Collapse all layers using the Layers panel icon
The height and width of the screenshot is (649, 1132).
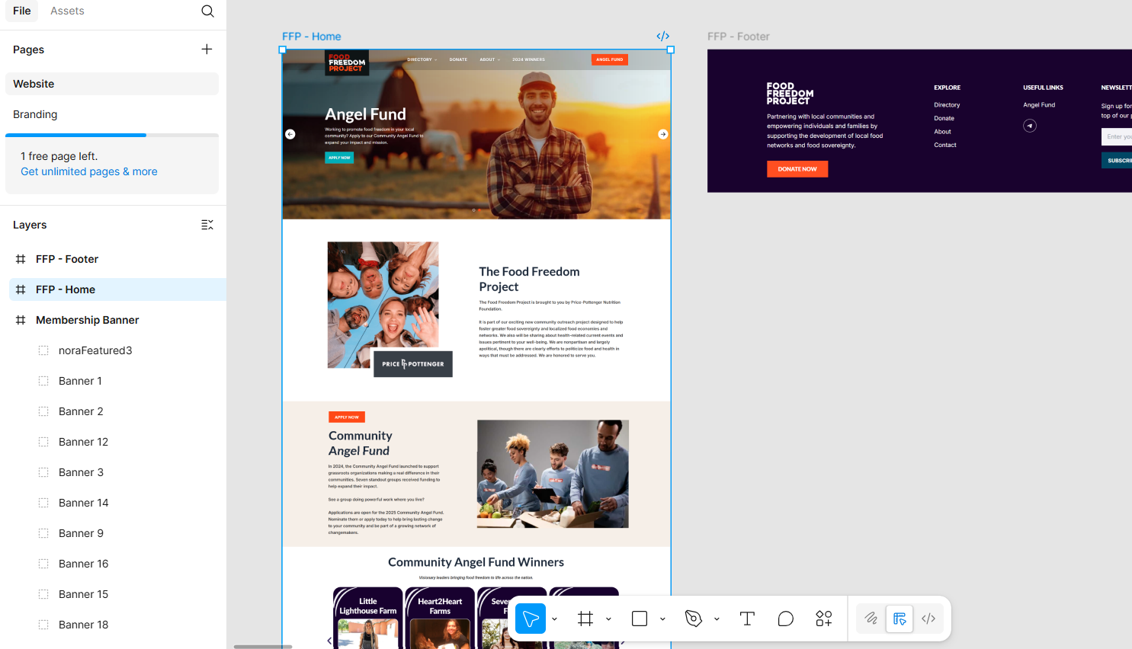pyautogui.click(x=207, y=225)
